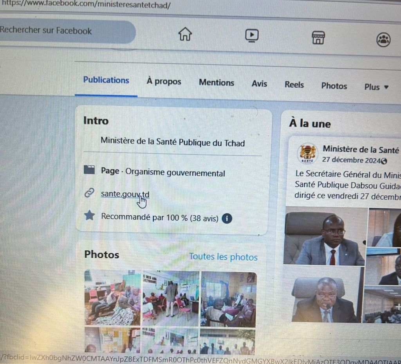Open the Mentions tab
401x364 pixels.
tap(216, 83)
